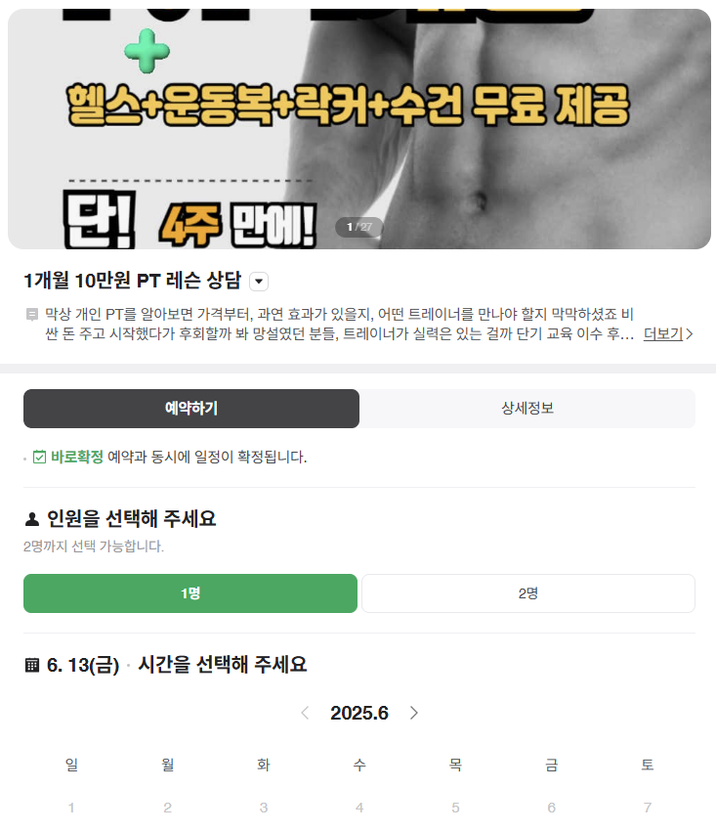The height and width of the screenshot is (832, 716).
Task: Click the 1/27 image counter badge
Action: pyautogui.click(x=359, y=227)
